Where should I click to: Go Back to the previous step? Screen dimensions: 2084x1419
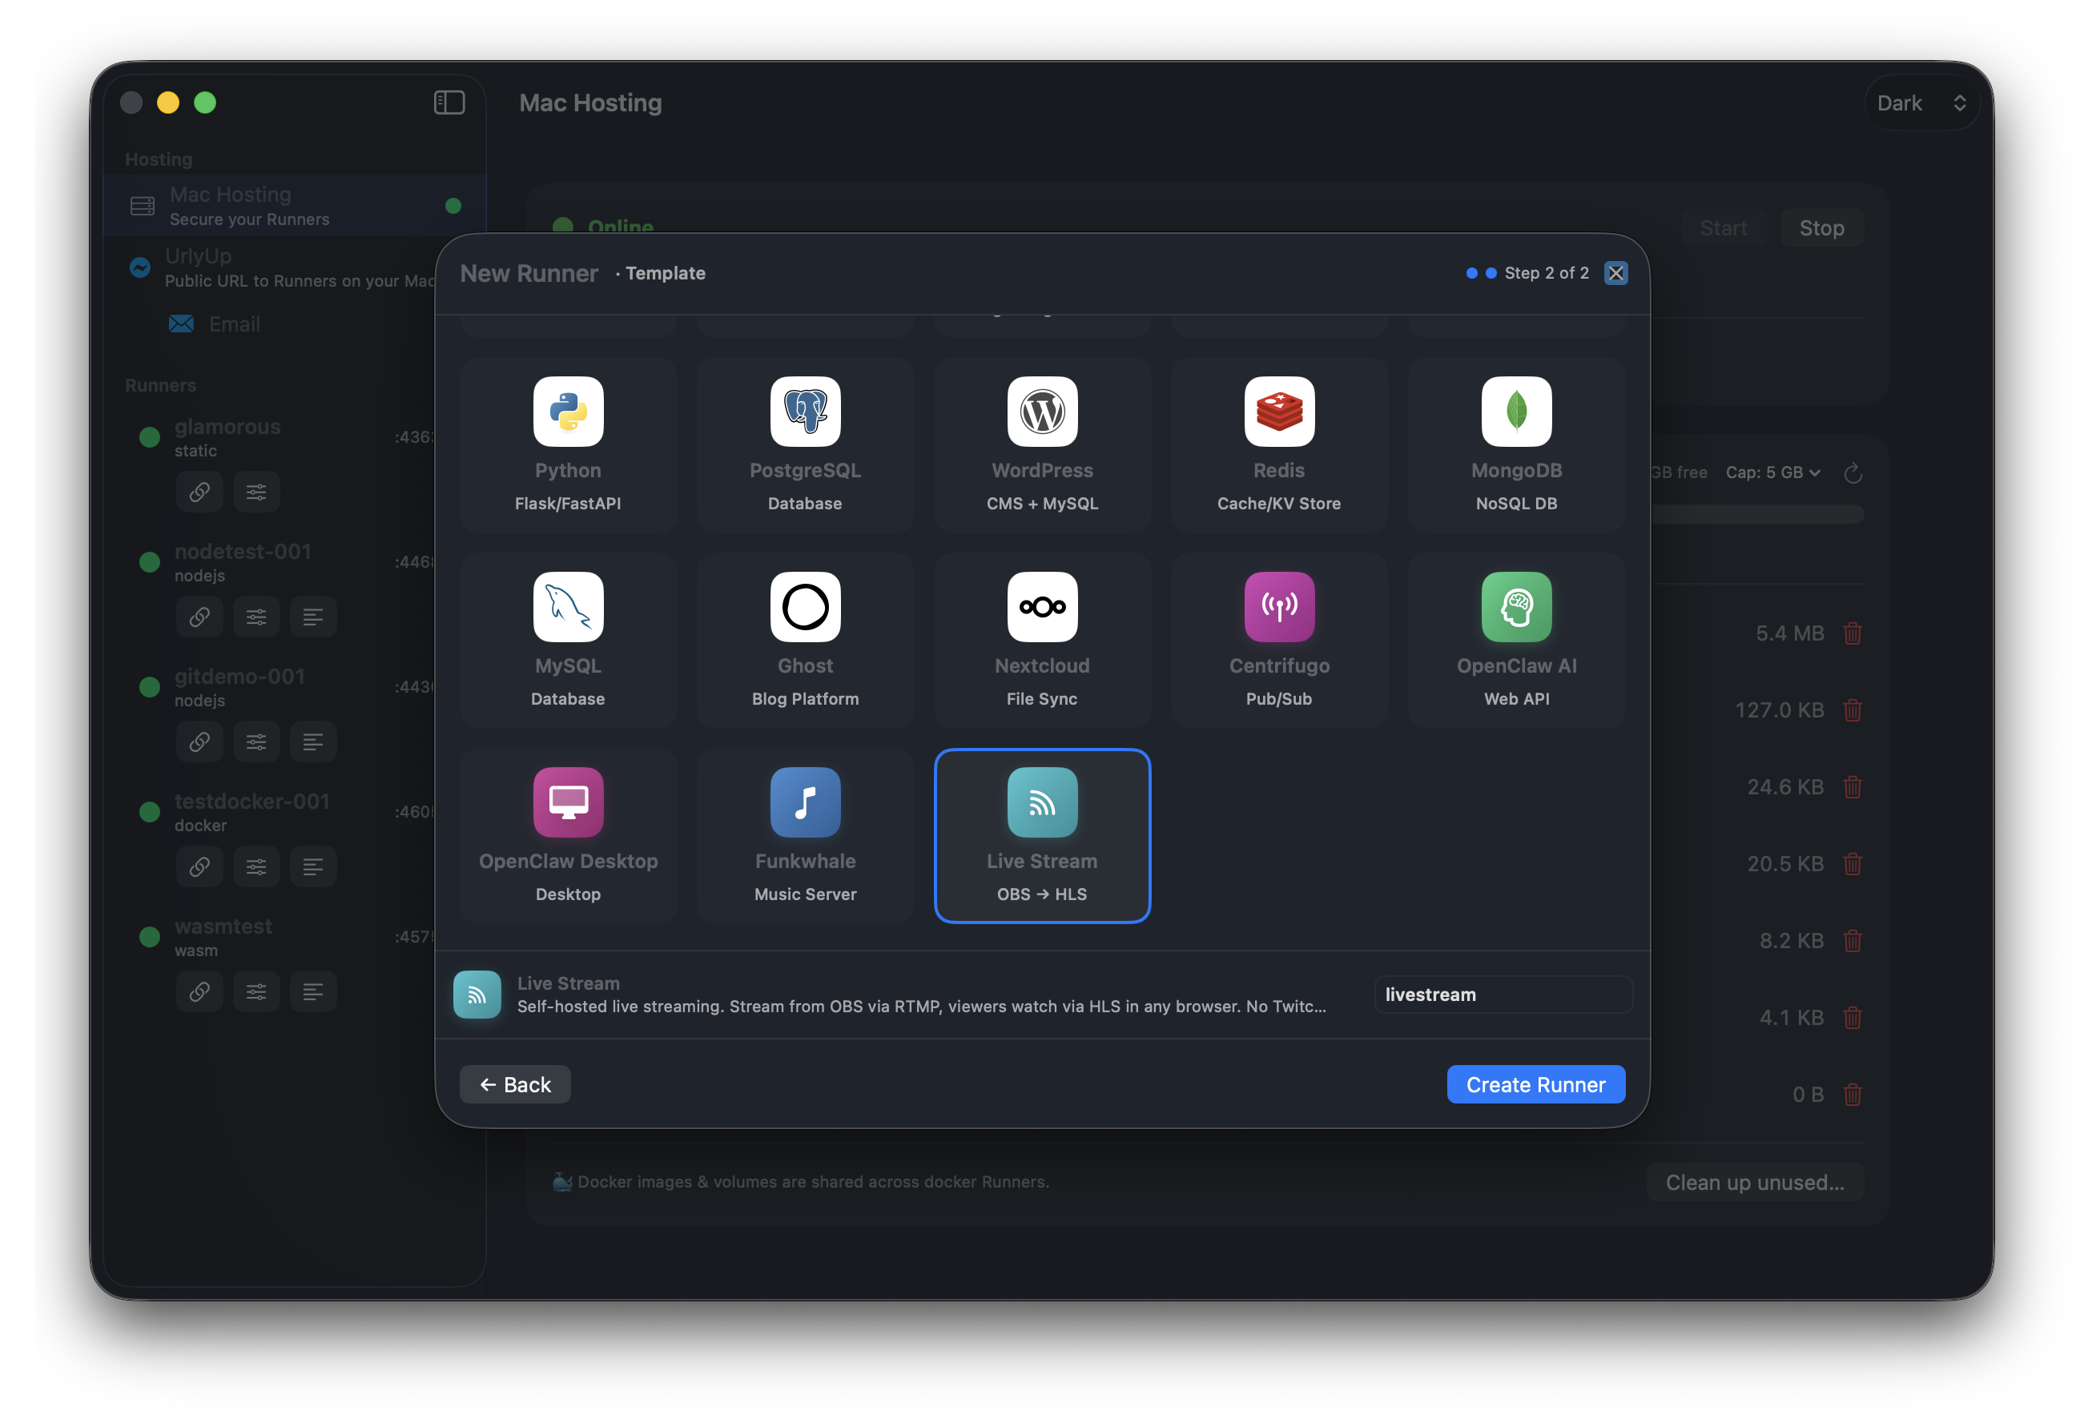click(x=515, y=1084)
